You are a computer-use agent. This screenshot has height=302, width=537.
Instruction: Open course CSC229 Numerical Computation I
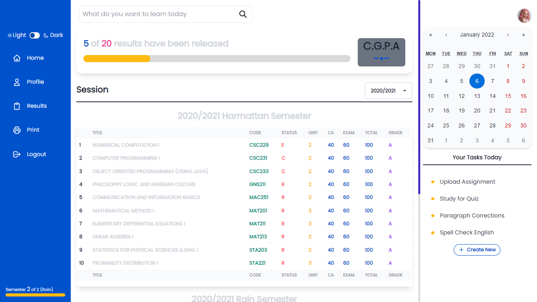click(x=126, y=145)
